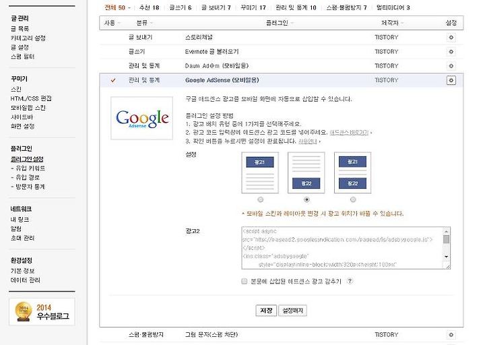
Task: Sort by the 사용 column header
Action: click(x=112, y=23)
